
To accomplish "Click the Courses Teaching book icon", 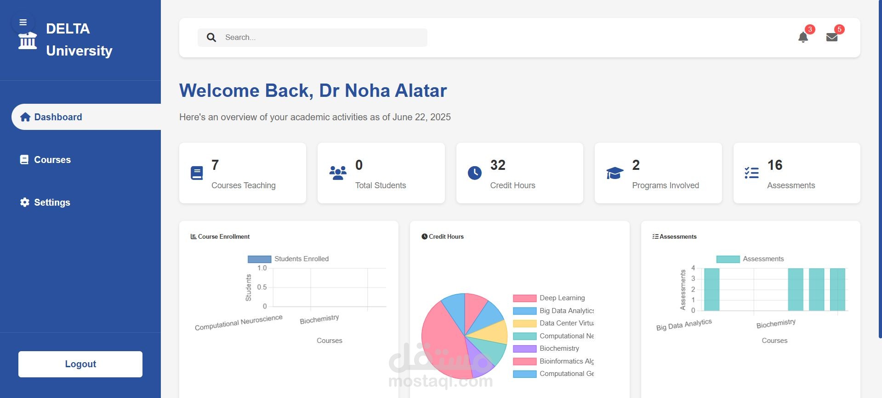I will 197,173.
